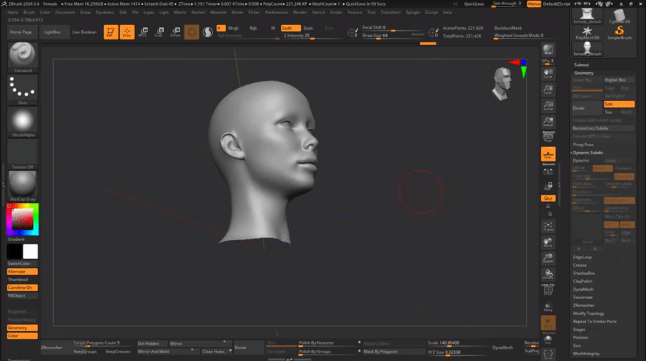Disable the CamView On toggle
This screenshot has width=646, height=361.
click(x=22, y=288)
